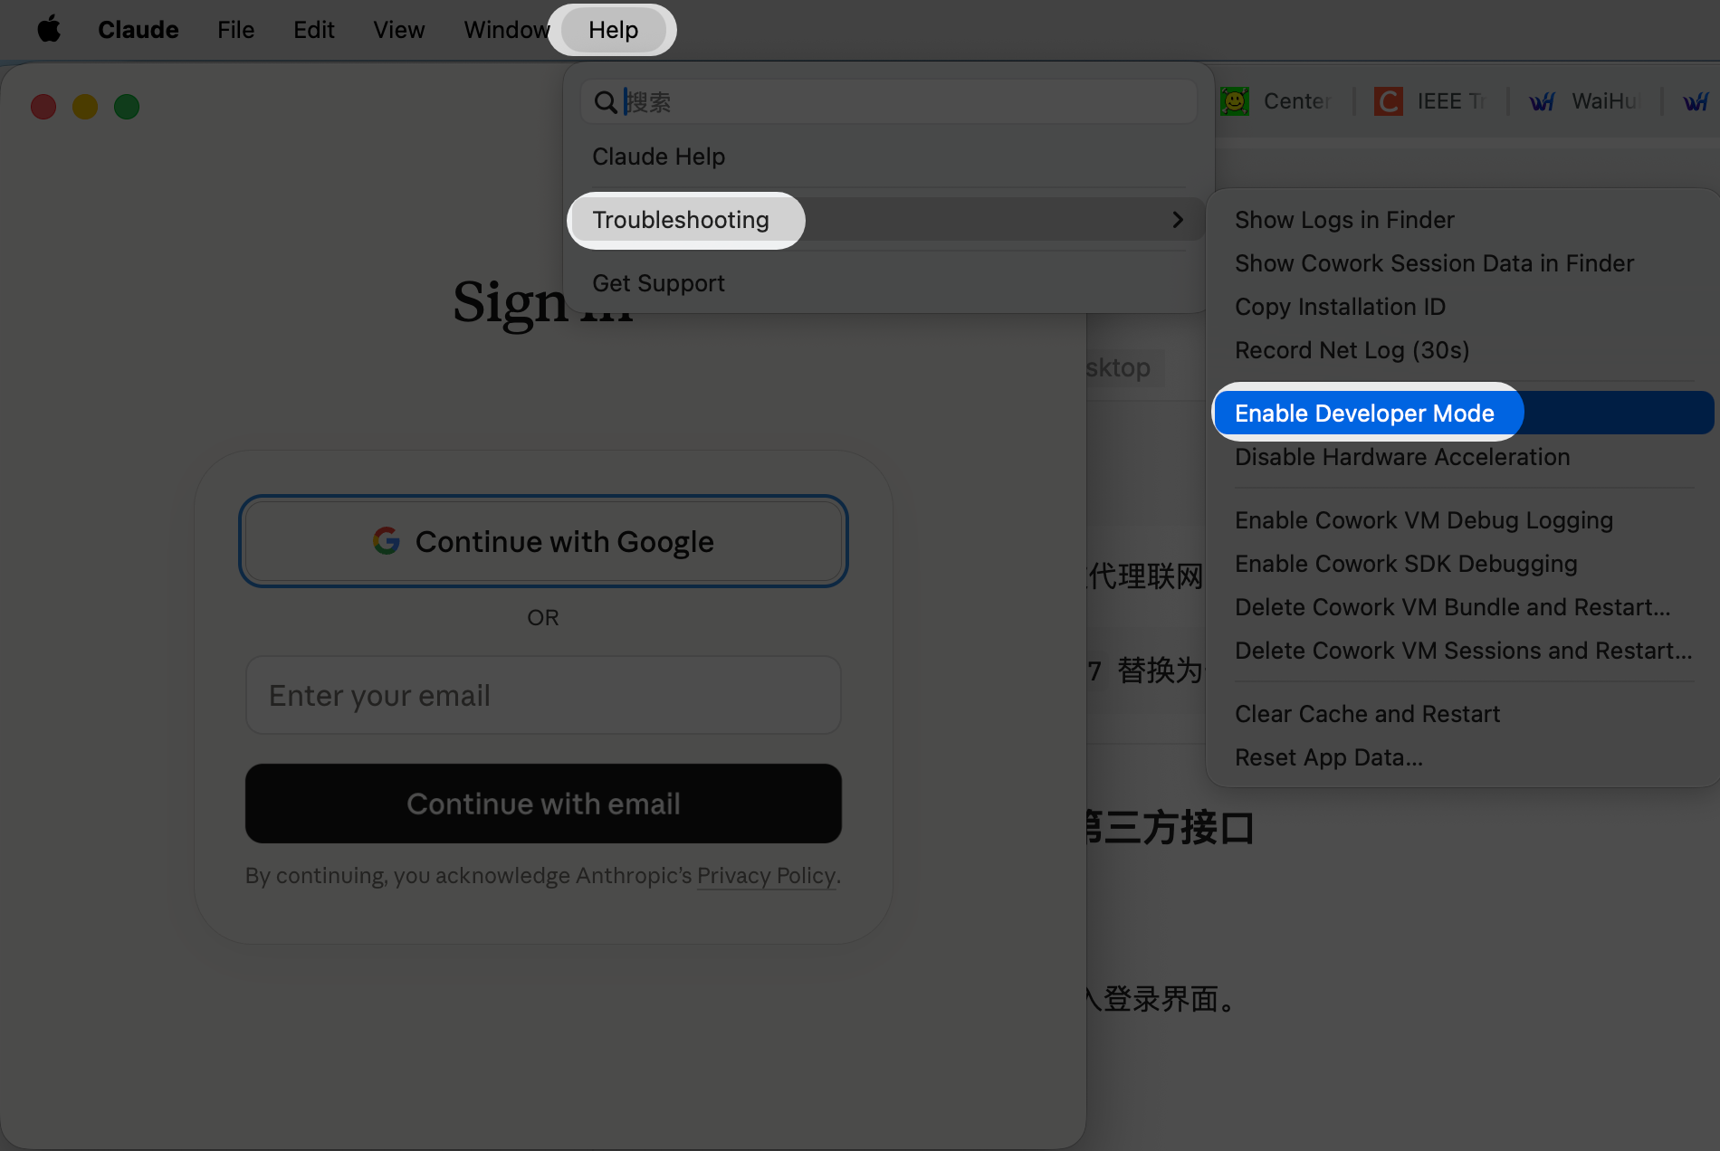The height and width of the screenshot is (1151, 1720).
Task: Open the File menu
Action: pos(235,30)
